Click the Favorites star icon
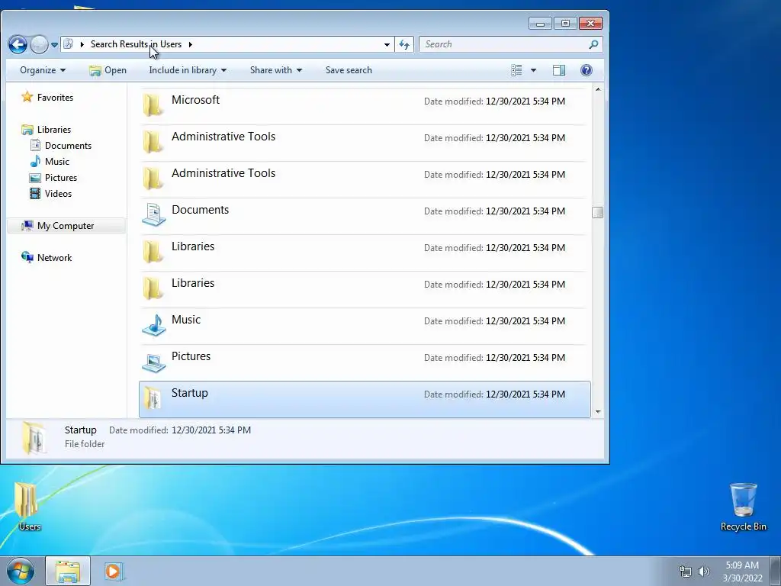 (27, 97)
